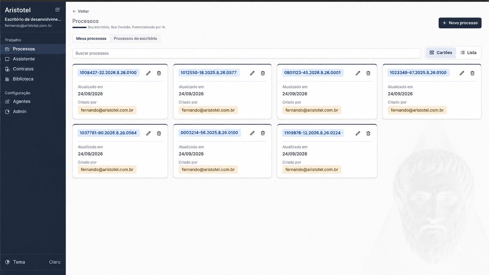Focus the Buscar processos search field
489x275 pixels.
tap(247, 53)
